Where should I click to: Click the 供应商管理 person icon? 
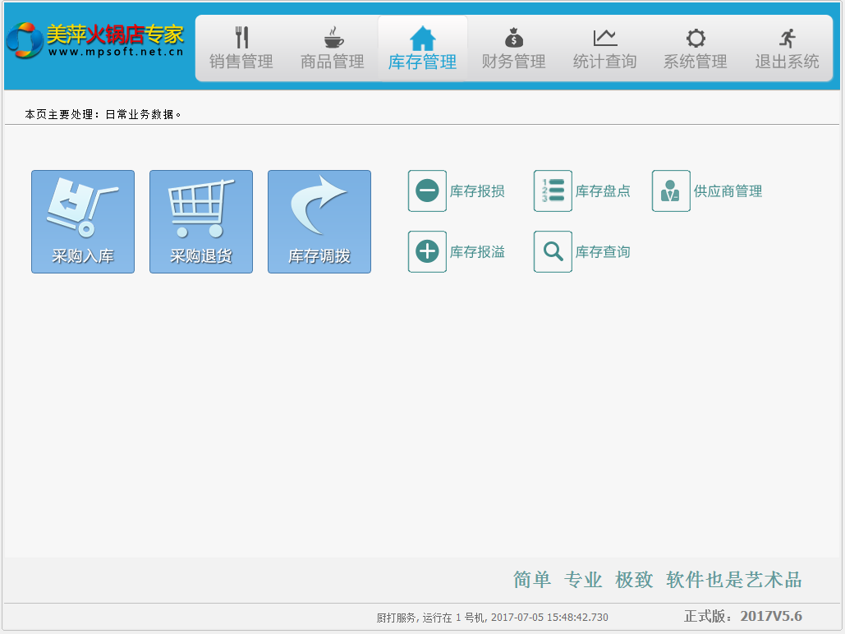pos(671,191)
